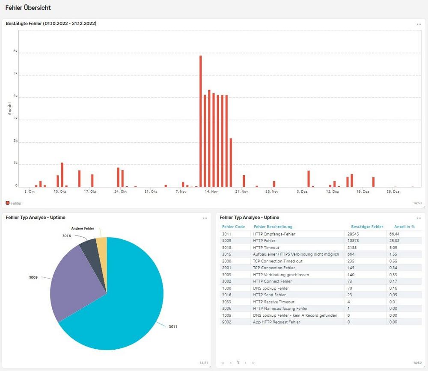Open options menu of Bestätigte Fehler chart

(419, 24)
